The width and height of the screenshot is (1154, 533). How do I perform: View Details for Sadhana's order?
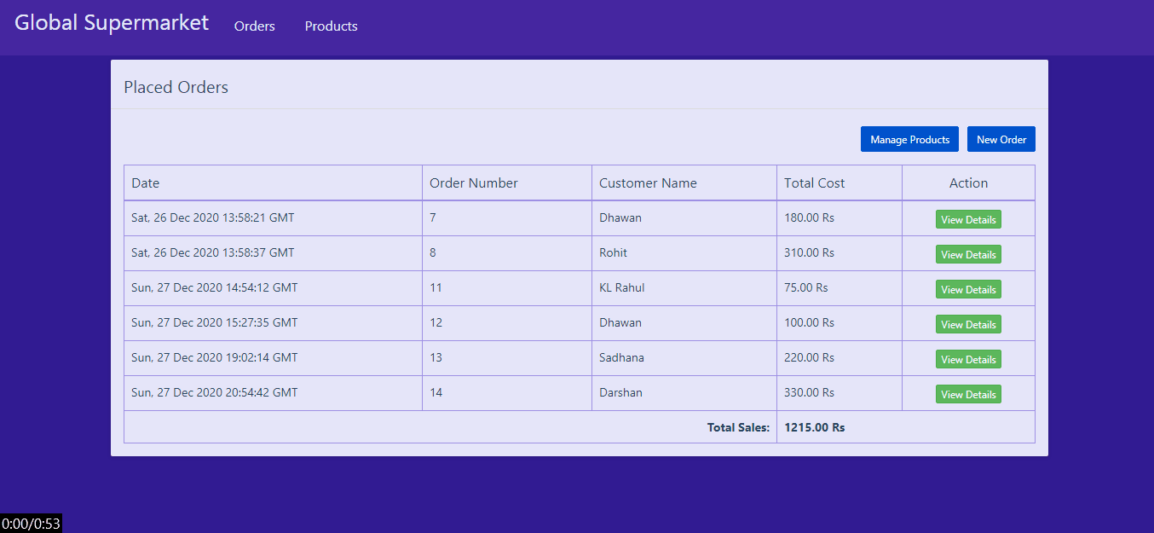[968, 359]
